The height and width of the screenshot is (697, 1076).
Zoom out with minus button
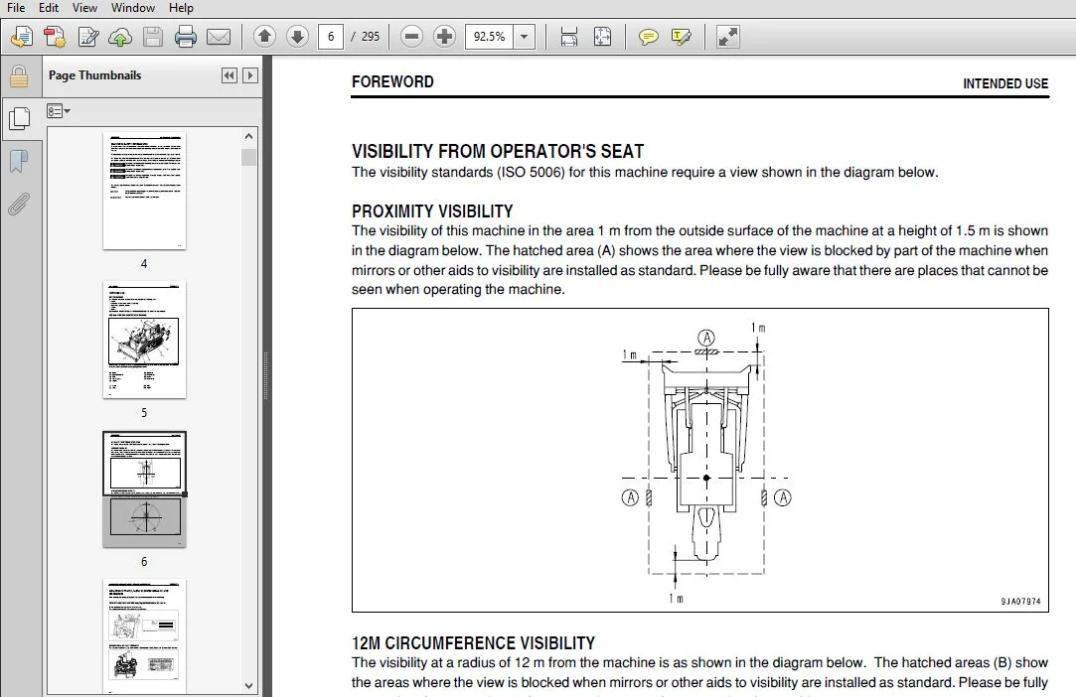coord(411,37)
